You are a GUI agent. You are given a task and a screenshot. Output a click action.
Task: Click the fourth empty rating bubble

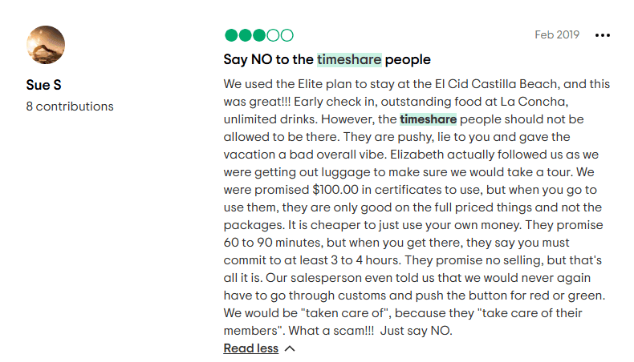tap(273, 35)
